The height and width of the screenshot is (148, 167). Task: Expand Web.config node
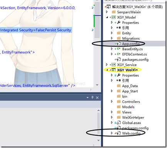click(112, 133)
